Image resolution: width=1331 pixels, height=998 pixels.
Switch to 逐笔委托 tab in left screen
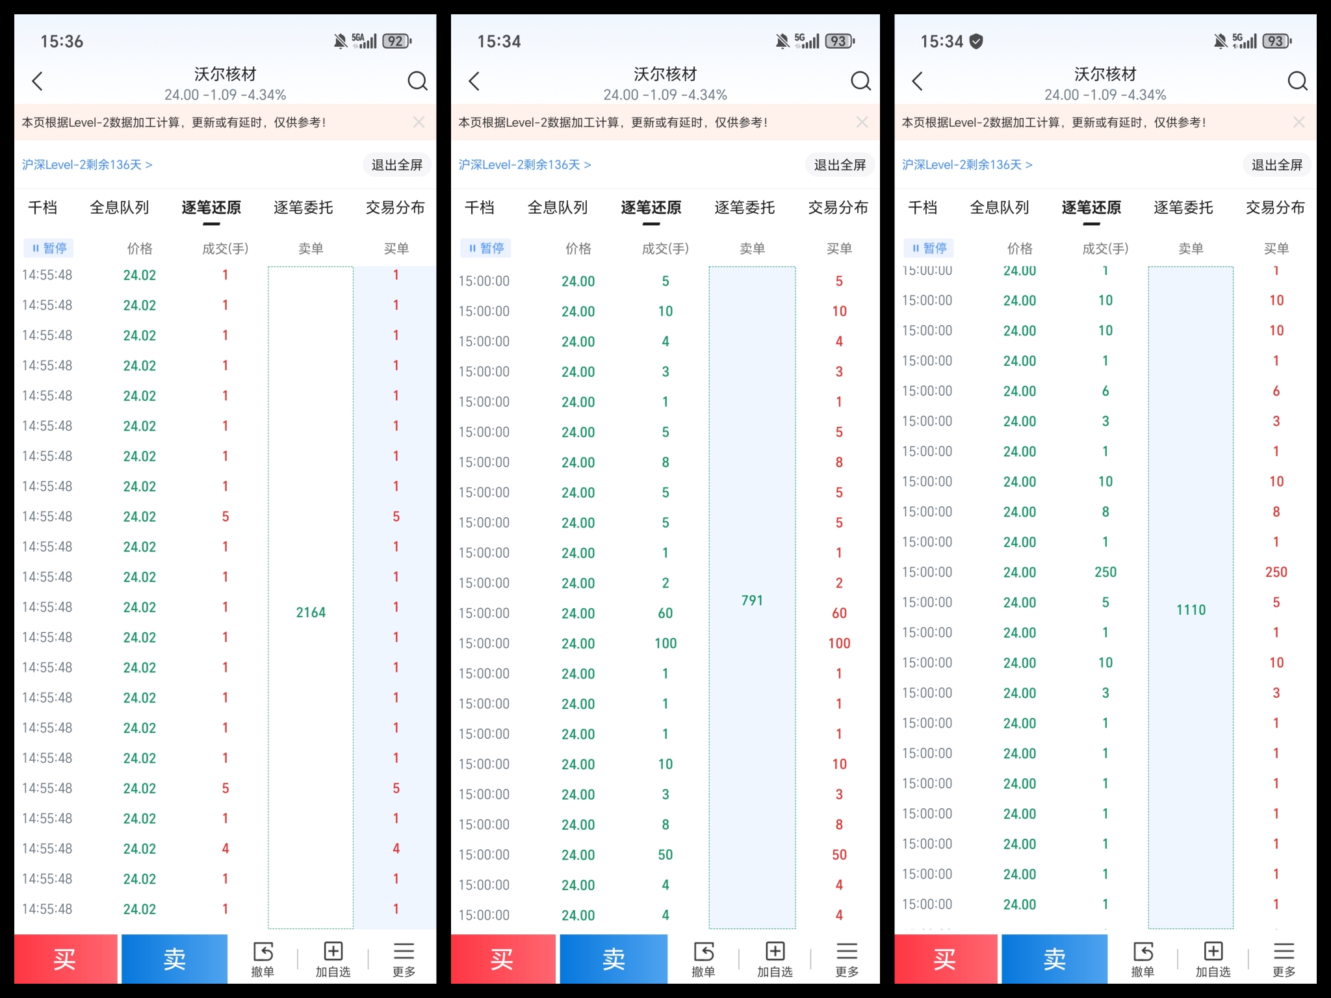tap(303, 208)
